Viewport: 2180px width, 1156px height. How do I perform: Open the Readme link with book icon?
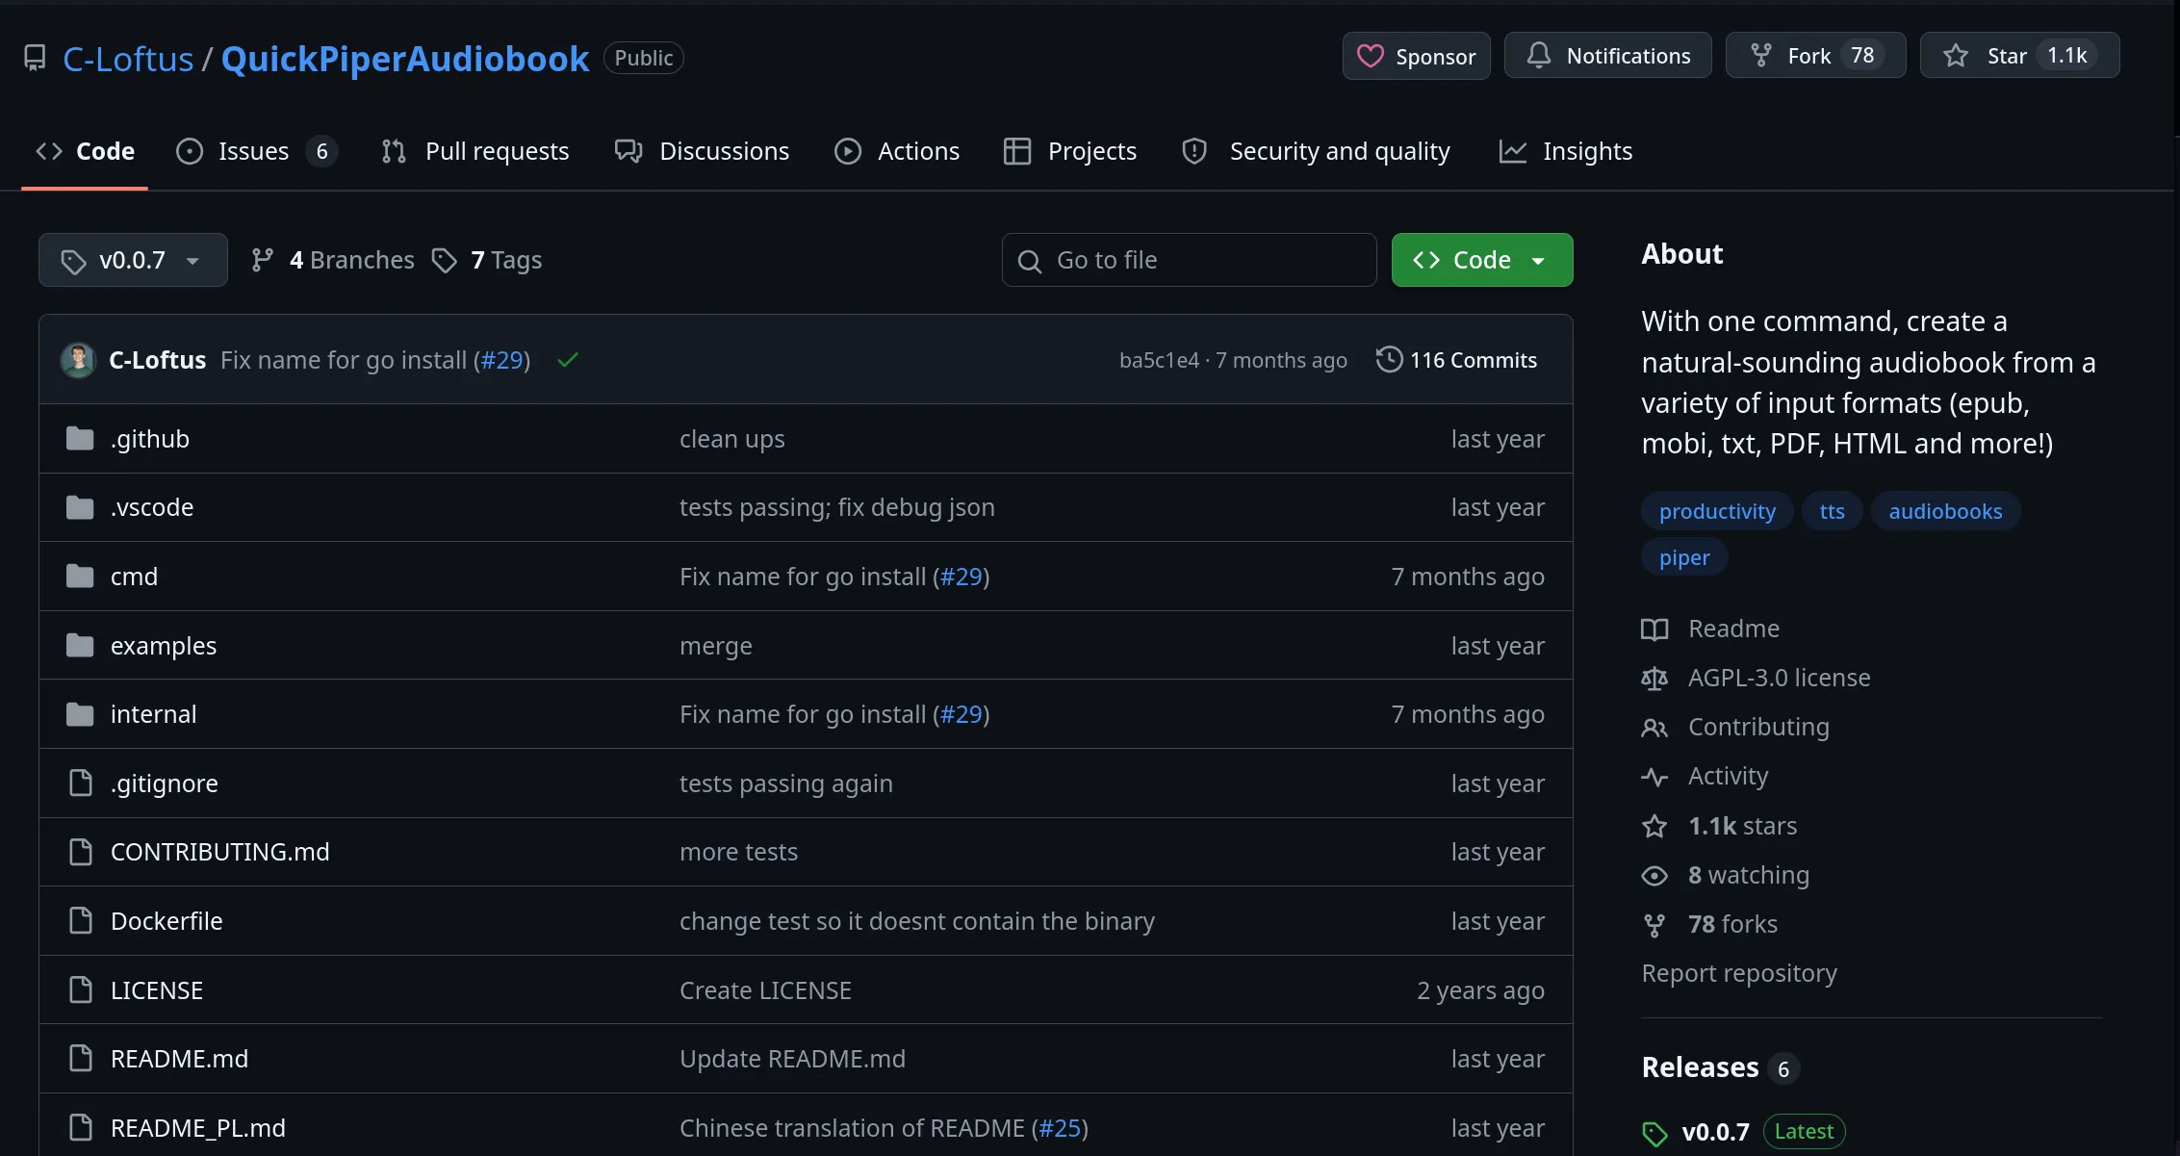tap(1710, 629)
